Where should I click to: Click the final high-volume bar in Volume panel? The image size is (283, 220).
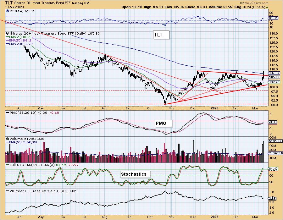pos(263,152)
